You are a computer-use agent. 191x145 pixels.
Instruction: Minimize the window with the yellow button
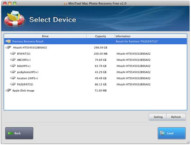tap(10, 3)
